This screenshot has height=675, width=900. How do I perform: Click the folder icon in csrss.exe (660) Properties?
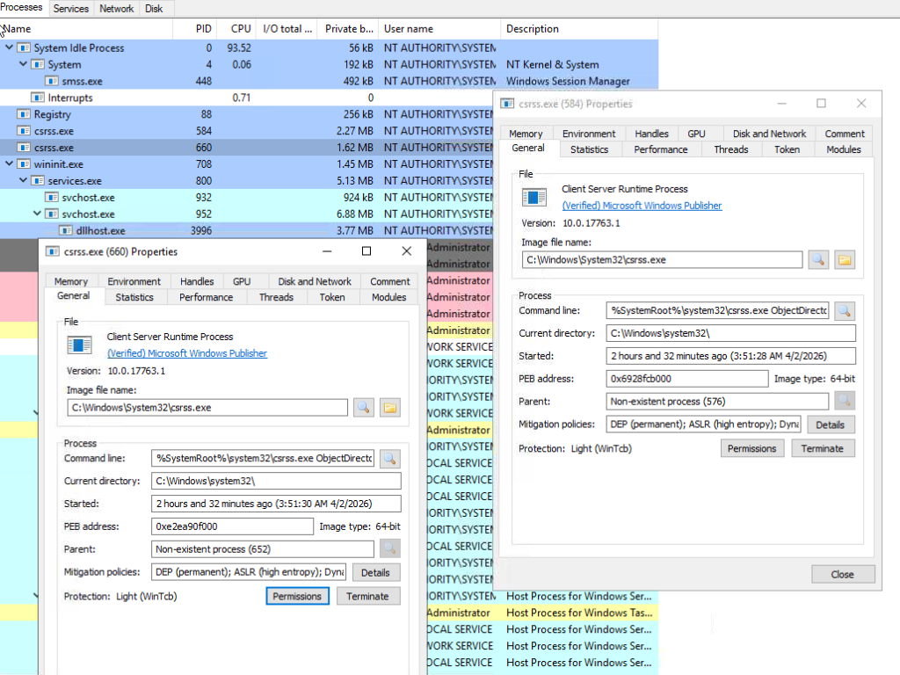click(390, 407)
